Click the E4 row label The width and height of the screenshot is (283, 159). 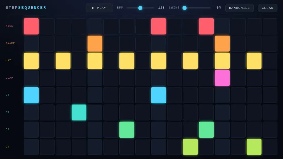pyautogui.click(x=7, y=129)
